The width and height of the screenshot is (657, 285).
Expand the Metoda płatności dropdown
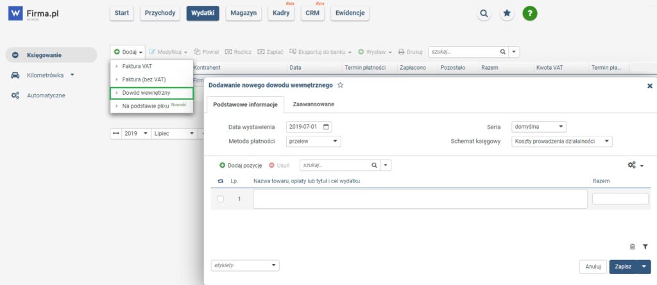pyautogui.click(x=314, y=141)
